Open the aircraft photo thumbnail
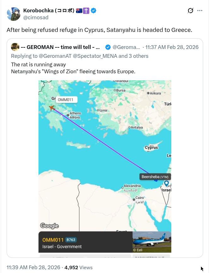Viewport: 212px width, 273px height. pyautogui.click(x=152, y=242)
